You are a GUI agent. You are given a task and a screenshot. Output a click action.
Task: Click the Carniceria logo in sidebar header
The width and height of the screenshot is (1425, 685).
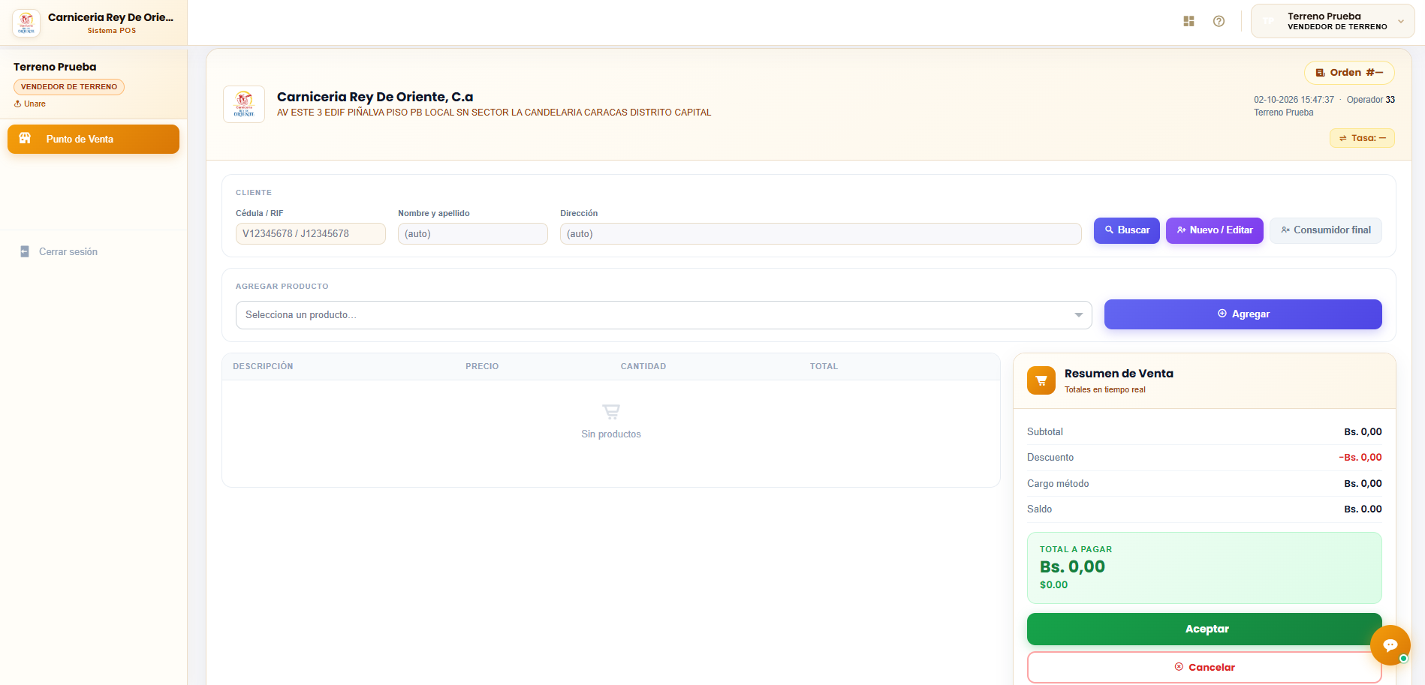tap(26, 23)
